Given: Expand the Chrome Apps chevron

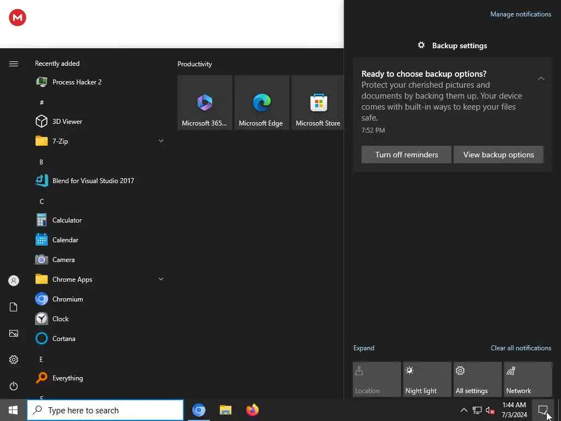Looking at the screenshot, I should click(161, 279).
